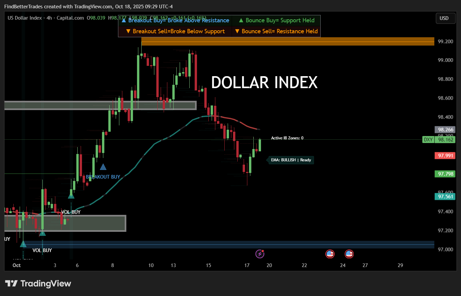Click the purple lightning bolt event icon

tap(260, 254)
